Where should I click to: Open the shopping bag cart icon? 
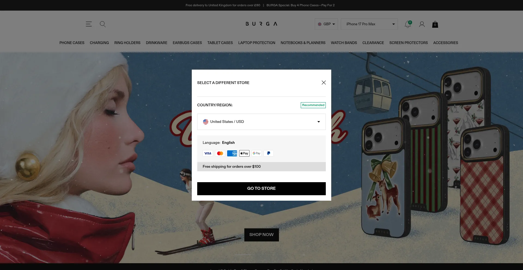[x=435, y=24]
